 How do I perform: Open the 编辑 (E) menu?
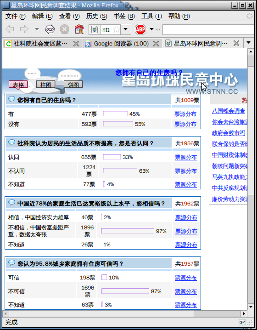pyautogui.click(x=42, y=16)
